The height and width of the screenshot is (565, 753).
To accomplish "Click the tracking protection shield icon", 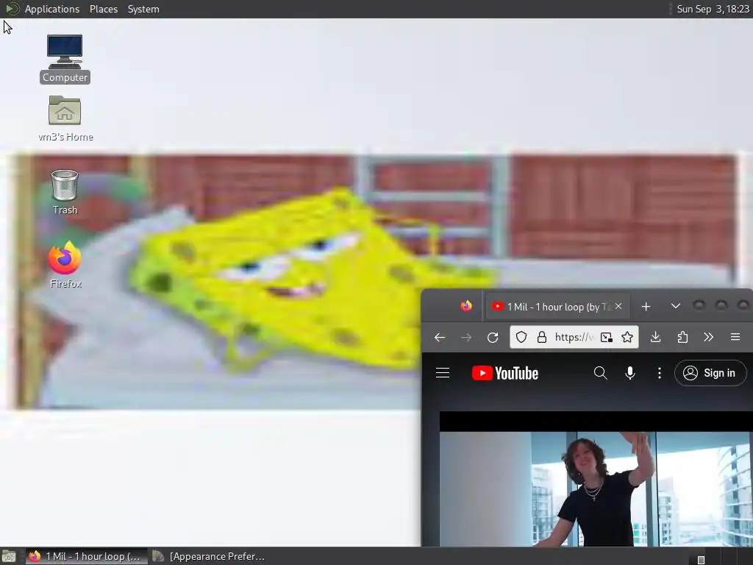I will pos(521,337).
